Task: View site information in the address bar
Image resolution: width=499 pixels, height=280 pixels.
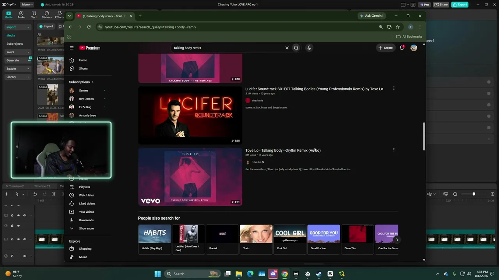Action: click(100, 27)
